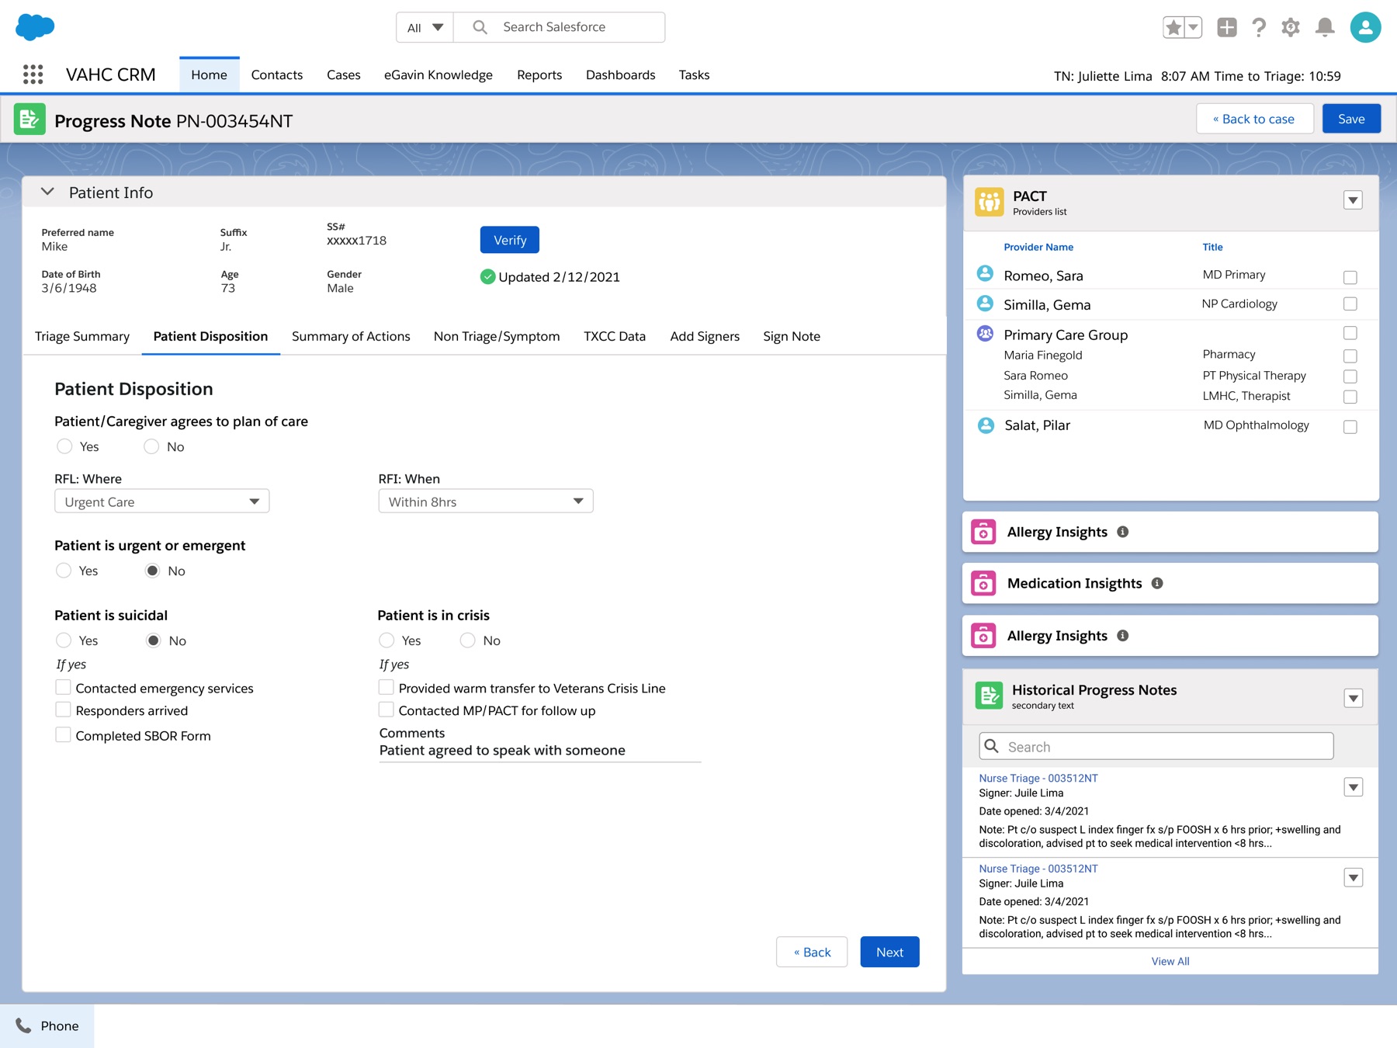Open the RFI: When Within 8hrs dropdown
The height and width of the screenshot is (1048, 1397).
tap(486, 501)
